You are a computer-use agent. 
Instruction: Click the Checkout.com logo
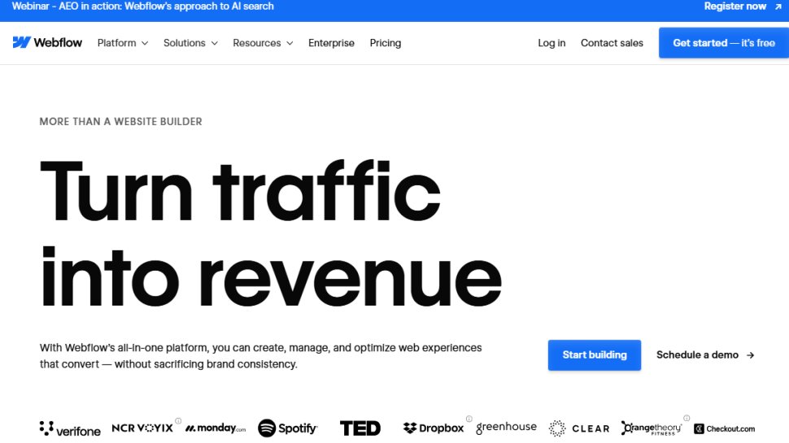coord(724,428)
